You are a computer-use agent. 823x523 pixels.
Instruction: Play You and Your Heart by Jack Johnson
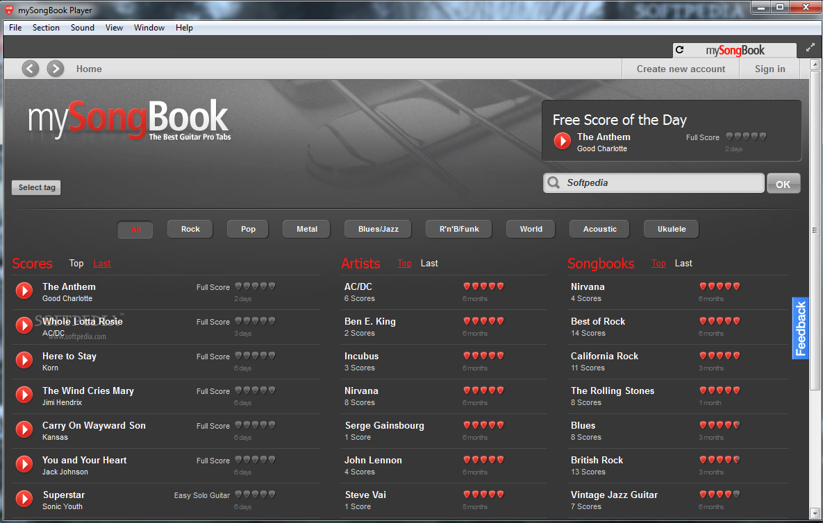[24, 464]
